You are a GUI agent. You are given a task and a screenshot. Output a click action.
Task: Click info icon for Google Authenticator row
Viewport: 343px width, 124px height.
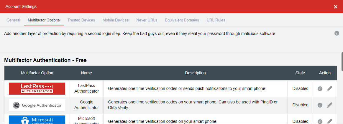[x=320, y=105]
